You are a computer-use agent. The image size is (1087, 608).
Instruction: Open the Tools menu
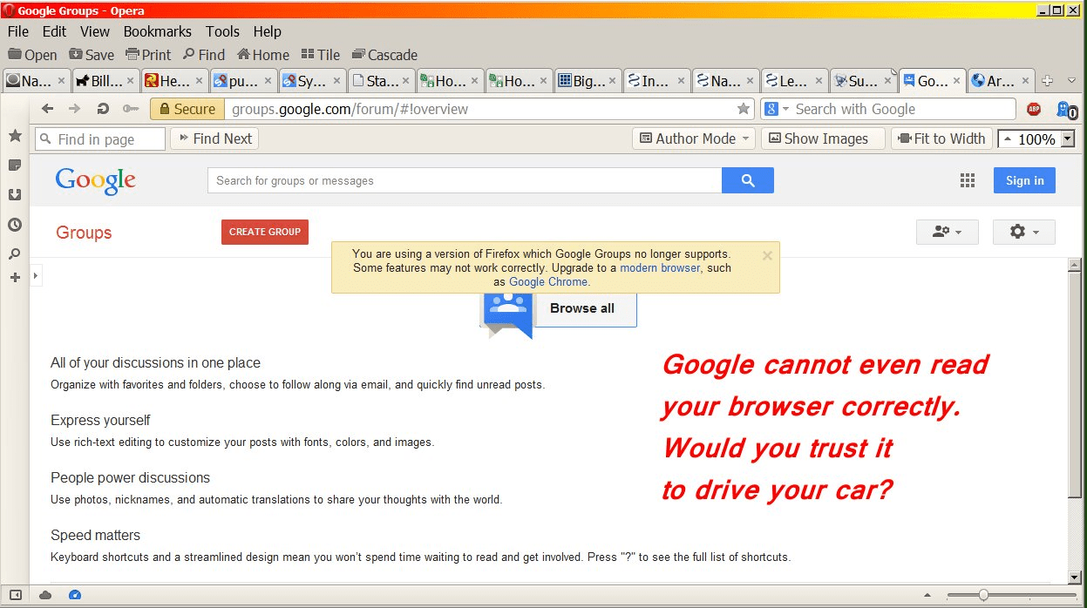(222, 31)
